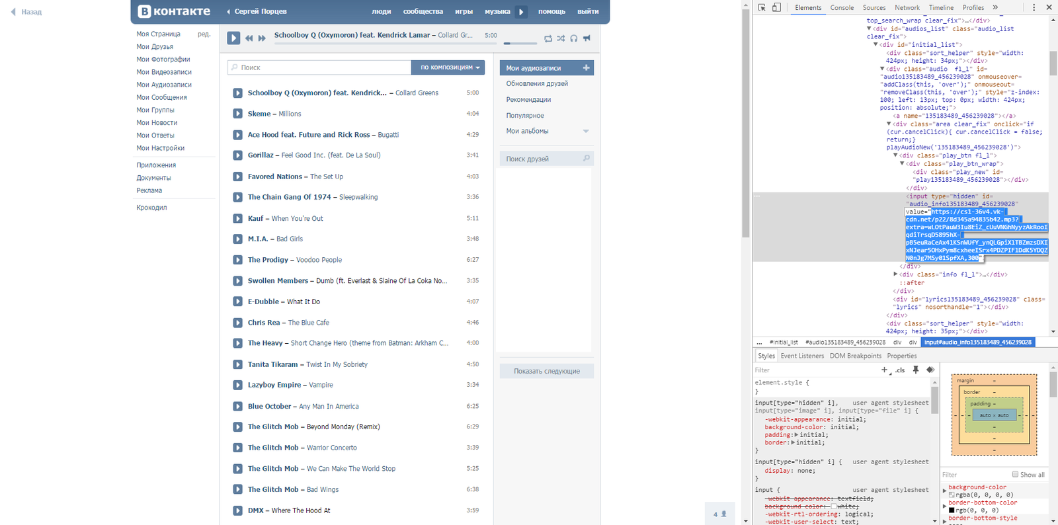Open Event Listeners pane tab

click(x=802, y=356)
